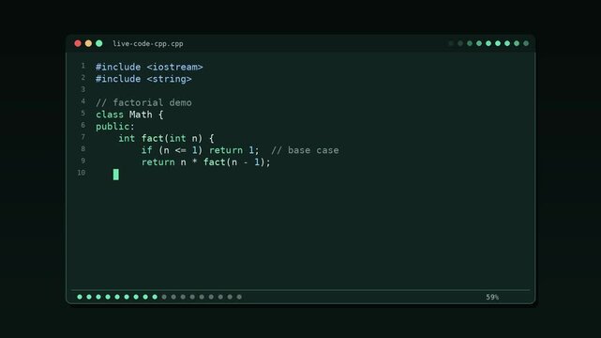Click the green text cursor on line 10
The image size is (601, 338).
coord(116,175)
